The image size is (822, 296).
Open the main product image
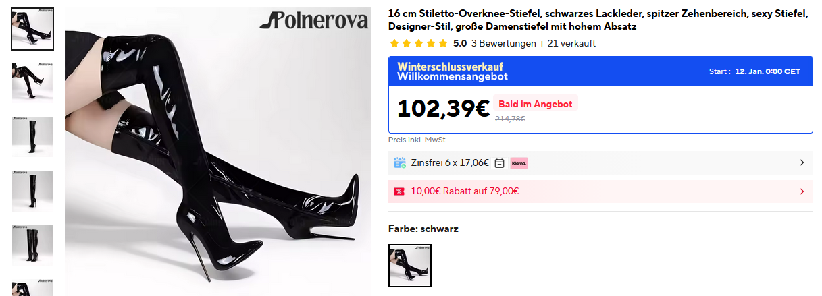point(218,152)
